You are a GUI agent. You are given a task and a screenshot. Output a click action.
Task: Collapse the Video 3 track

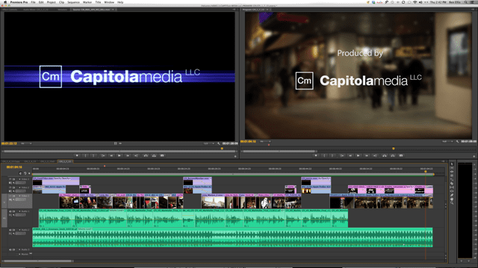pyautogui.click(x=20, y=179)
